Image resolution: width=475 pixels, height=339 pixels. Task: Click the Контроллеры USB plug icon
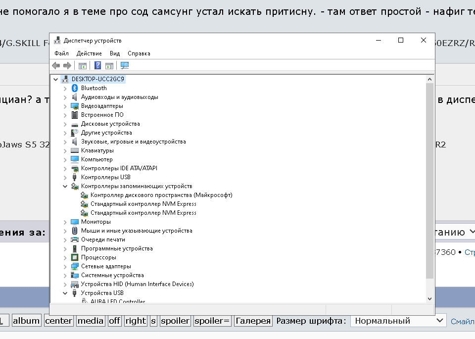[75, 177]
